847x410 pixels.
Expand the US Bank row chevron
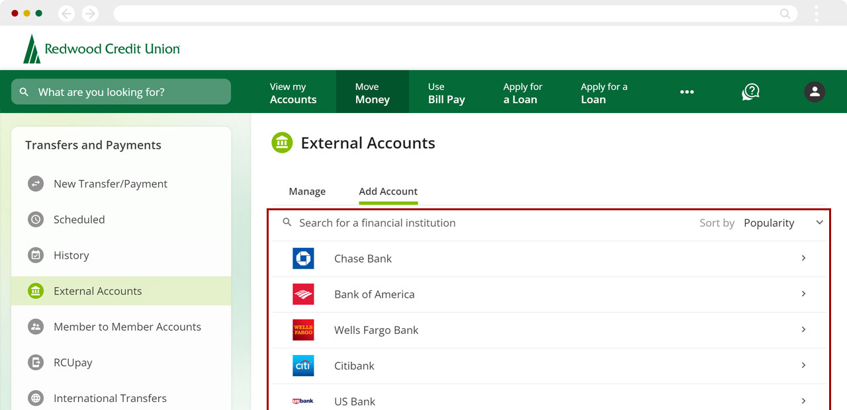803,401
